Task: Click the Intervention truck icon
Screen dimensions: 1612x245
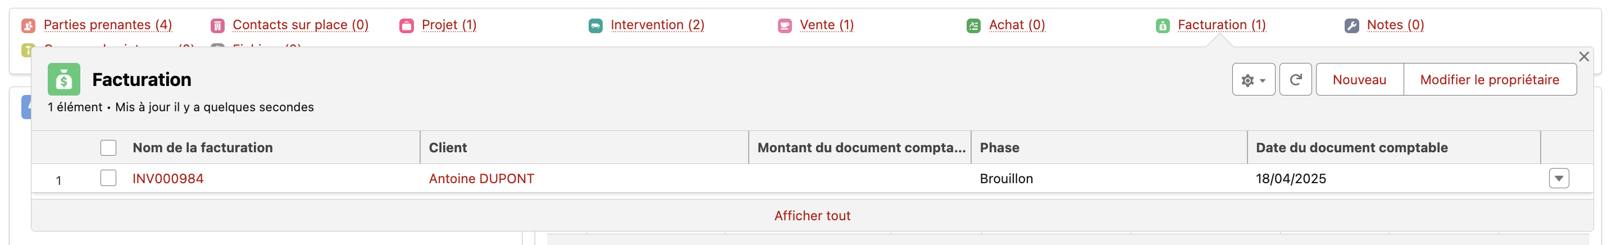Action: pos(595,26)
